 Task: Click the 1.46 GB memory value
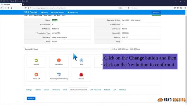click(125, 37)
